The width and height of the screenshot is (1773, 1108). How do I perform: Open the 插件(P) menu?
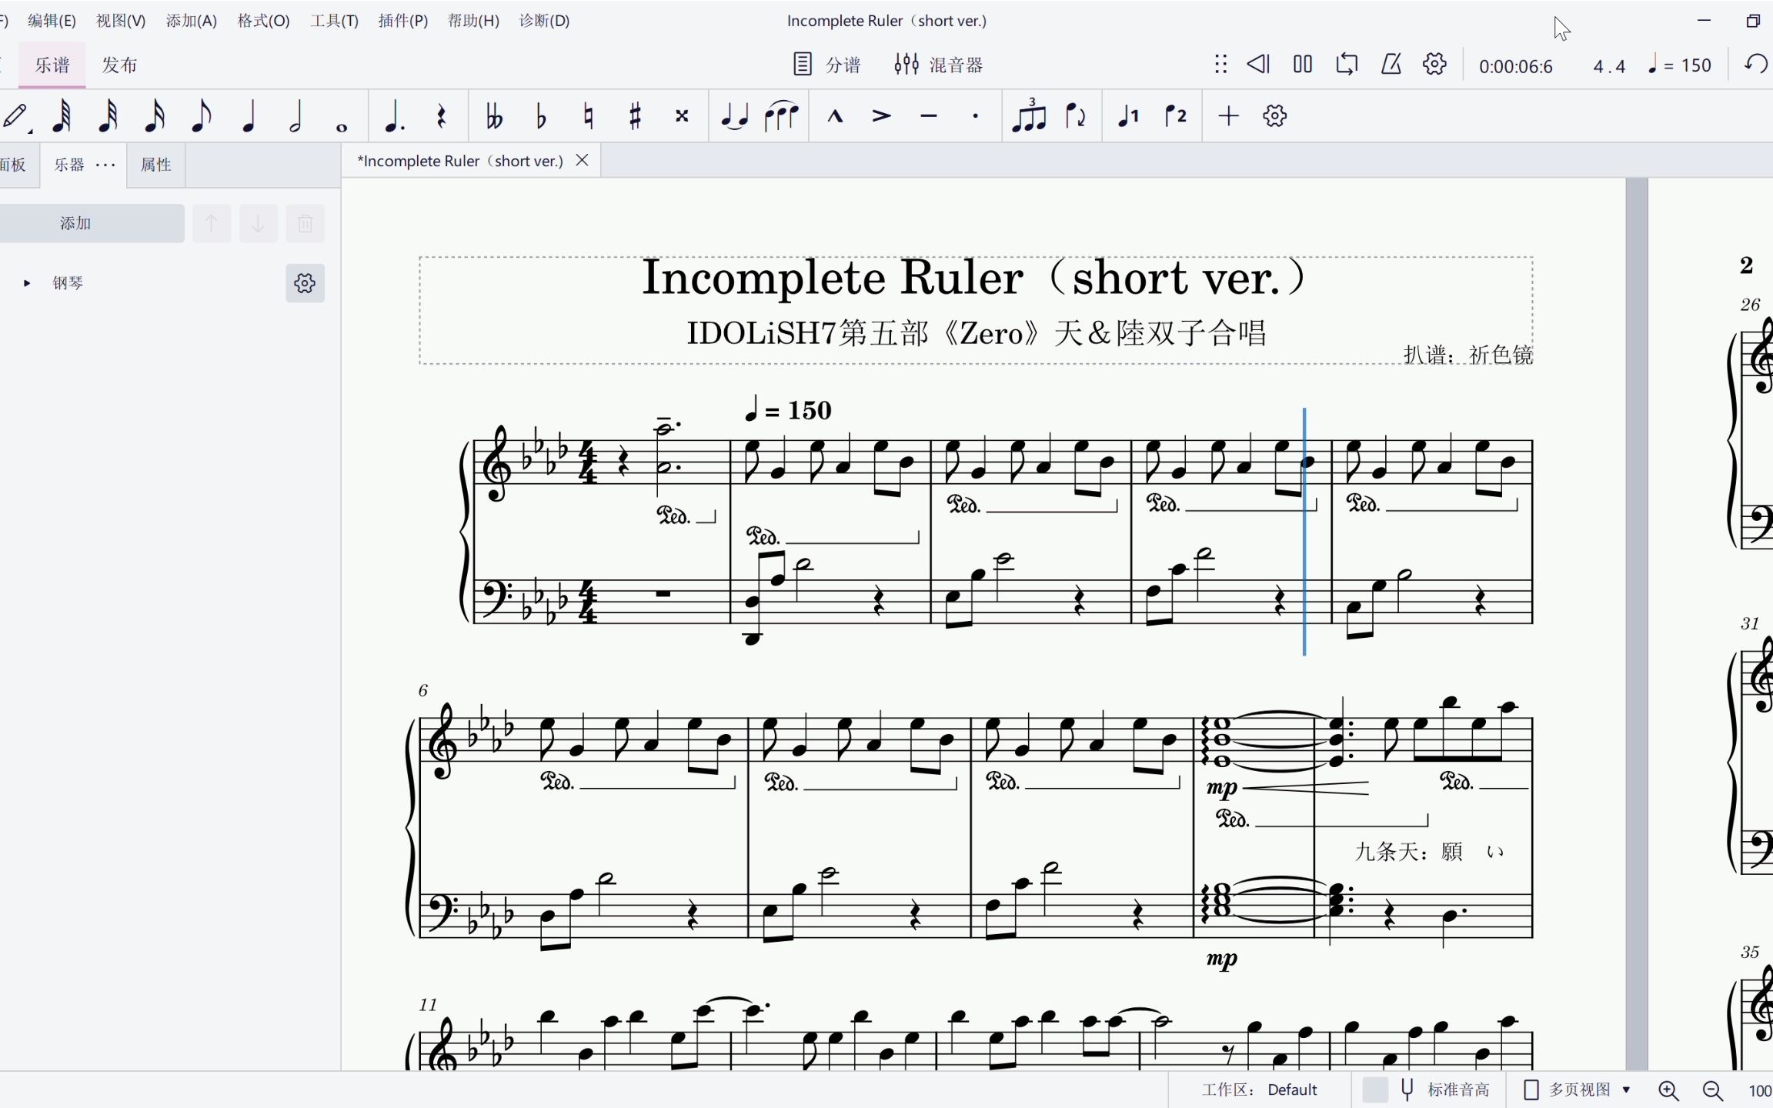pyautogui.click(x=403, y=21)
